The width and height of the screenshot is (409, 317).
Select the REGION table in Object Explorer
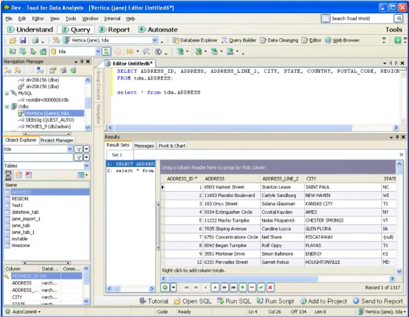(20, 199)
